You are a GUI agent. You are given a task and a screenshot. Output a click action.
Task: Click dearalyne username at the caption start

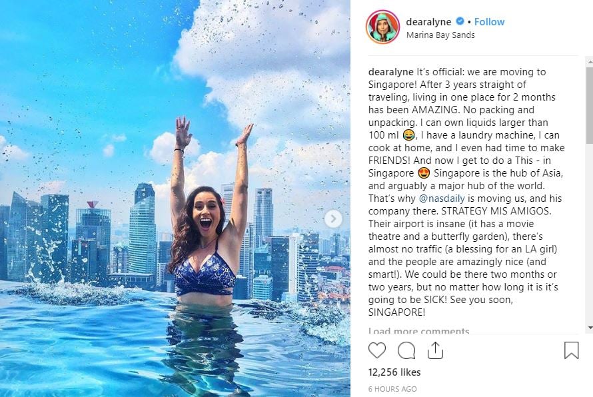tap(391, 72)
